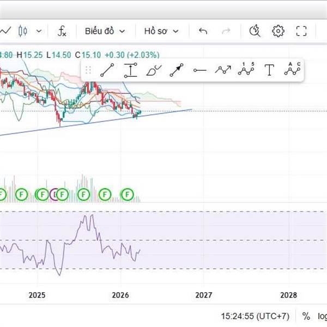Toggle percent scale mode
Screen dimensions: 327x327
[306, 316]
